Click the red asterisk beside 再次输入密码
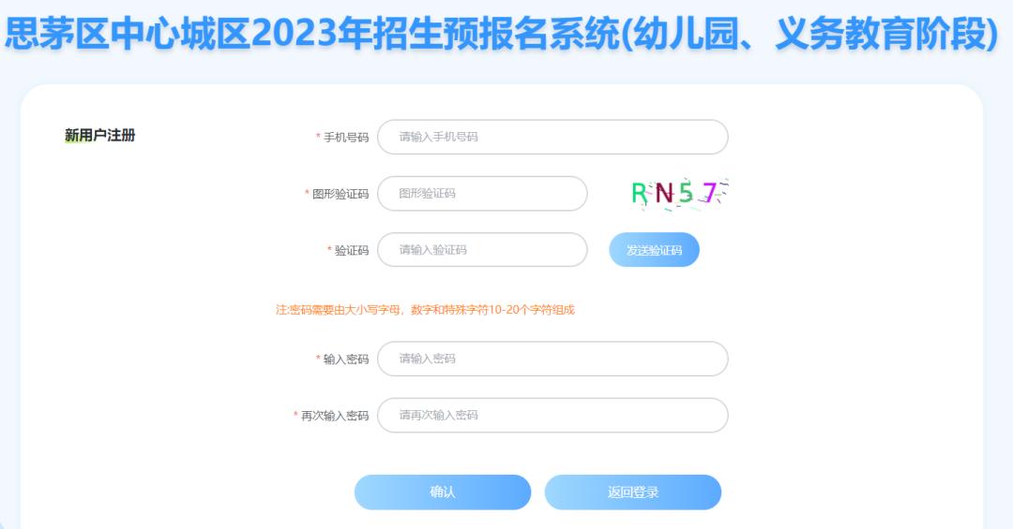Viewport: 1013px width, 529px height. (295, 416)
